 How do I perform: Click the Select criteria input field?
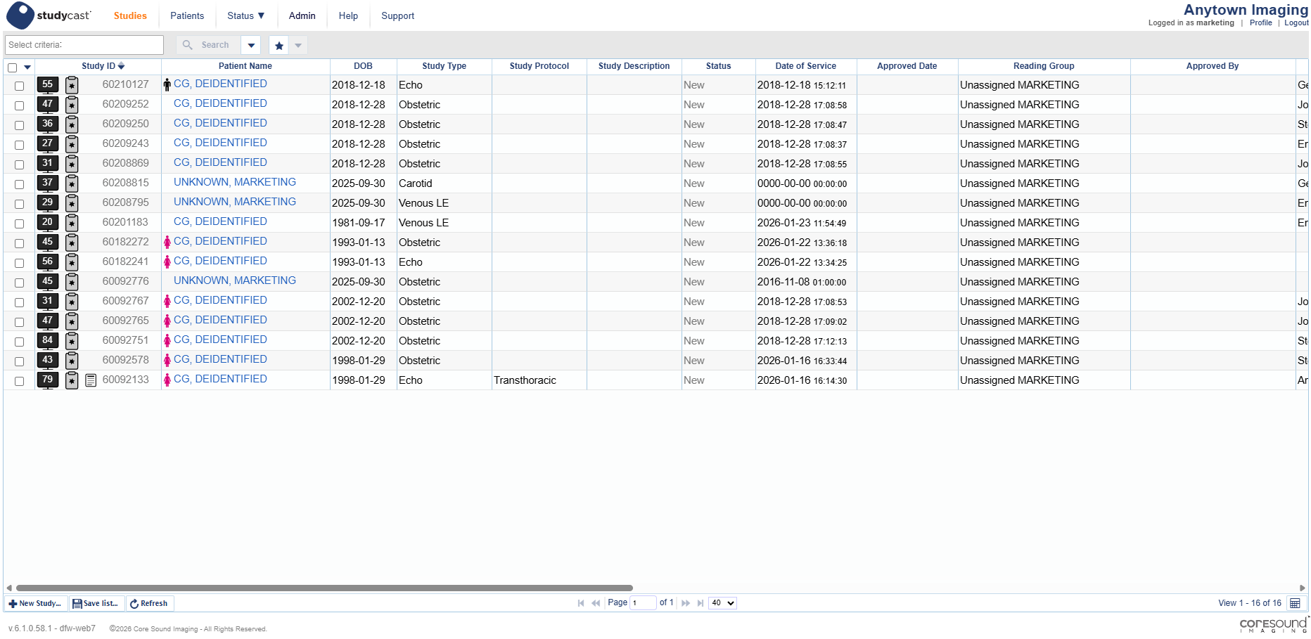tap(84, 45)
